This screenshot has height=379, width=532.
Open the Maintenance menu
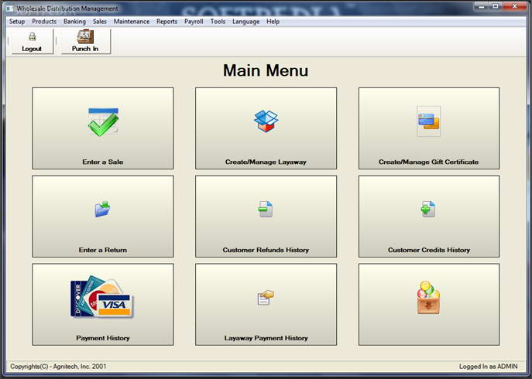[x=132, y=22]
